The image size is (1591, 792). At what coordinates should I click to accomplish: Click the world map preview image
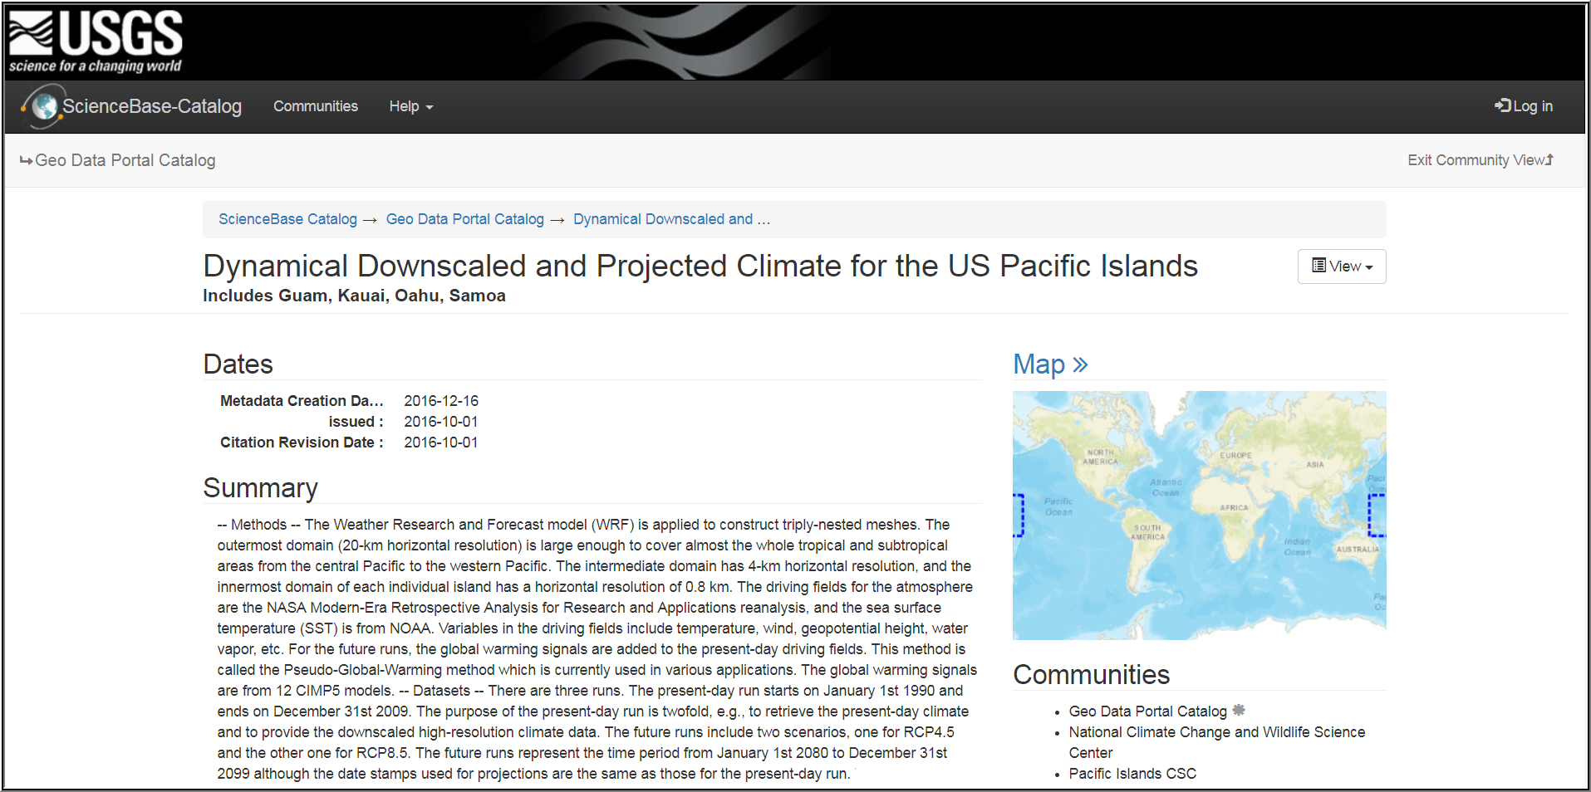click(x=1199, y=515)
